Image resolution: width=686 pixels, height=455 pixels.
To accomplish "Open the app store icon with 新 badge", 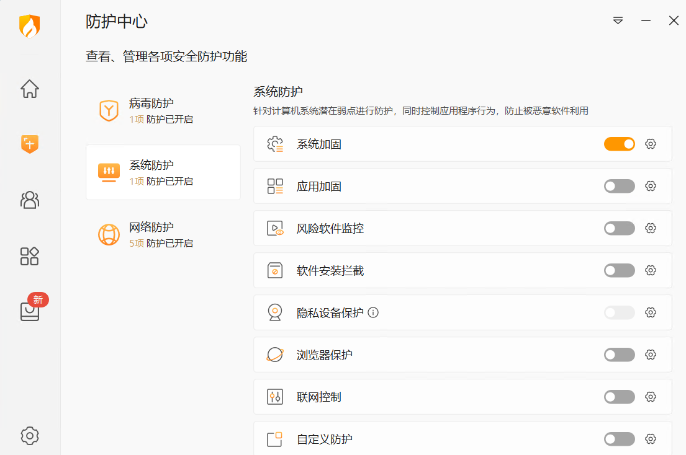I will coord(30,311).
